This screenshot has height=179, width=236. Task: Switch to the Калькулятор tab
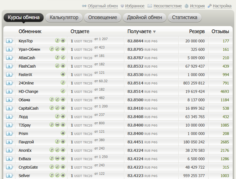(64, 17)
